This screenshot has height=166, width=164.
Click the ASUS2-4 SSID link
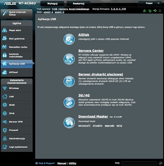coord(48,12)
